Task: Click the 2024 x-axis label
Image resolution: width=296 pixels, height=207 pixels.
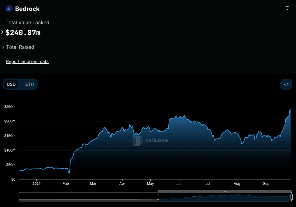Action: [36, 184]
